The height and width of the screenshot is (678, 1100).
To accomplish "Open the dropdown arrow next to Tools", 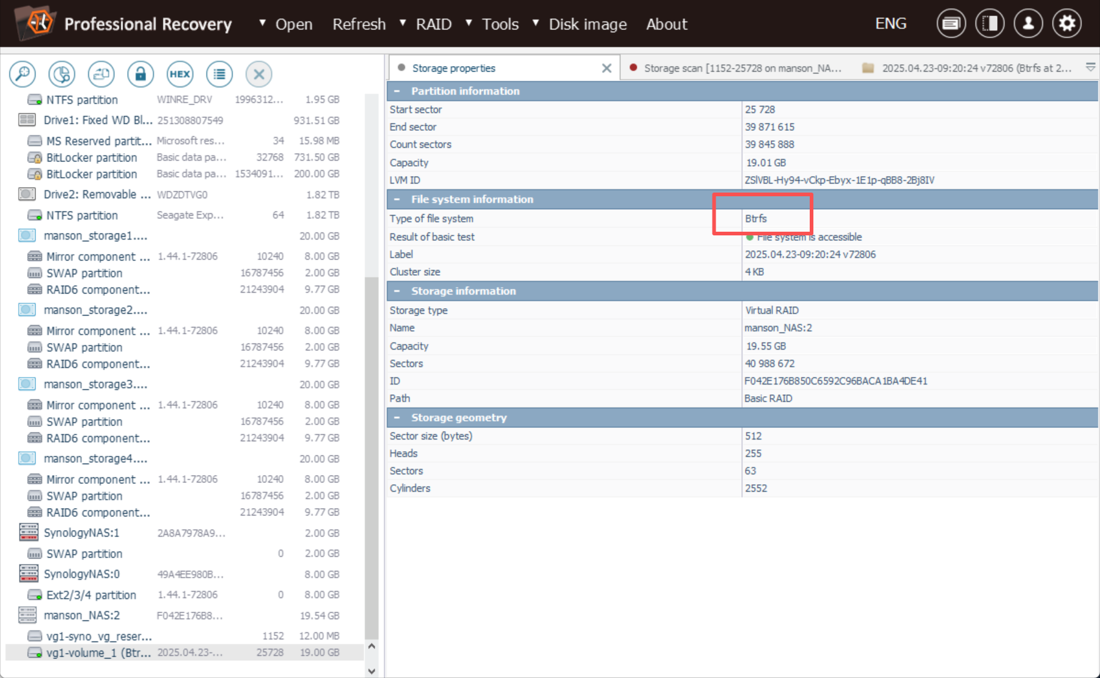I will [x=469, y=23].
